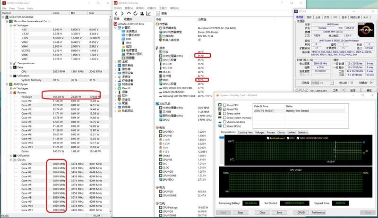The height and width of the screenshot is (218, 378).
Task: Click 确定 OK button in CPU-Z
Action: coord(369,90)
